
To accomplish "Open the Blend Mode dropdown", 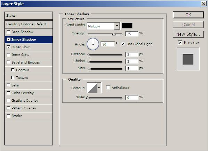I will point(103,26).
